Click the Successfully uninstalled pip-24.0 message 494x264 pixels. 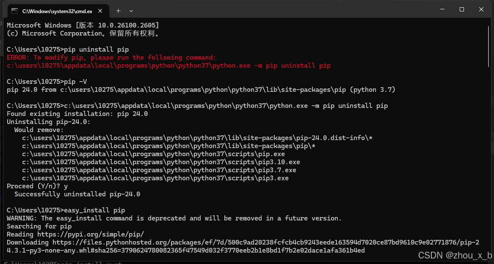click(x=77, y=194)
